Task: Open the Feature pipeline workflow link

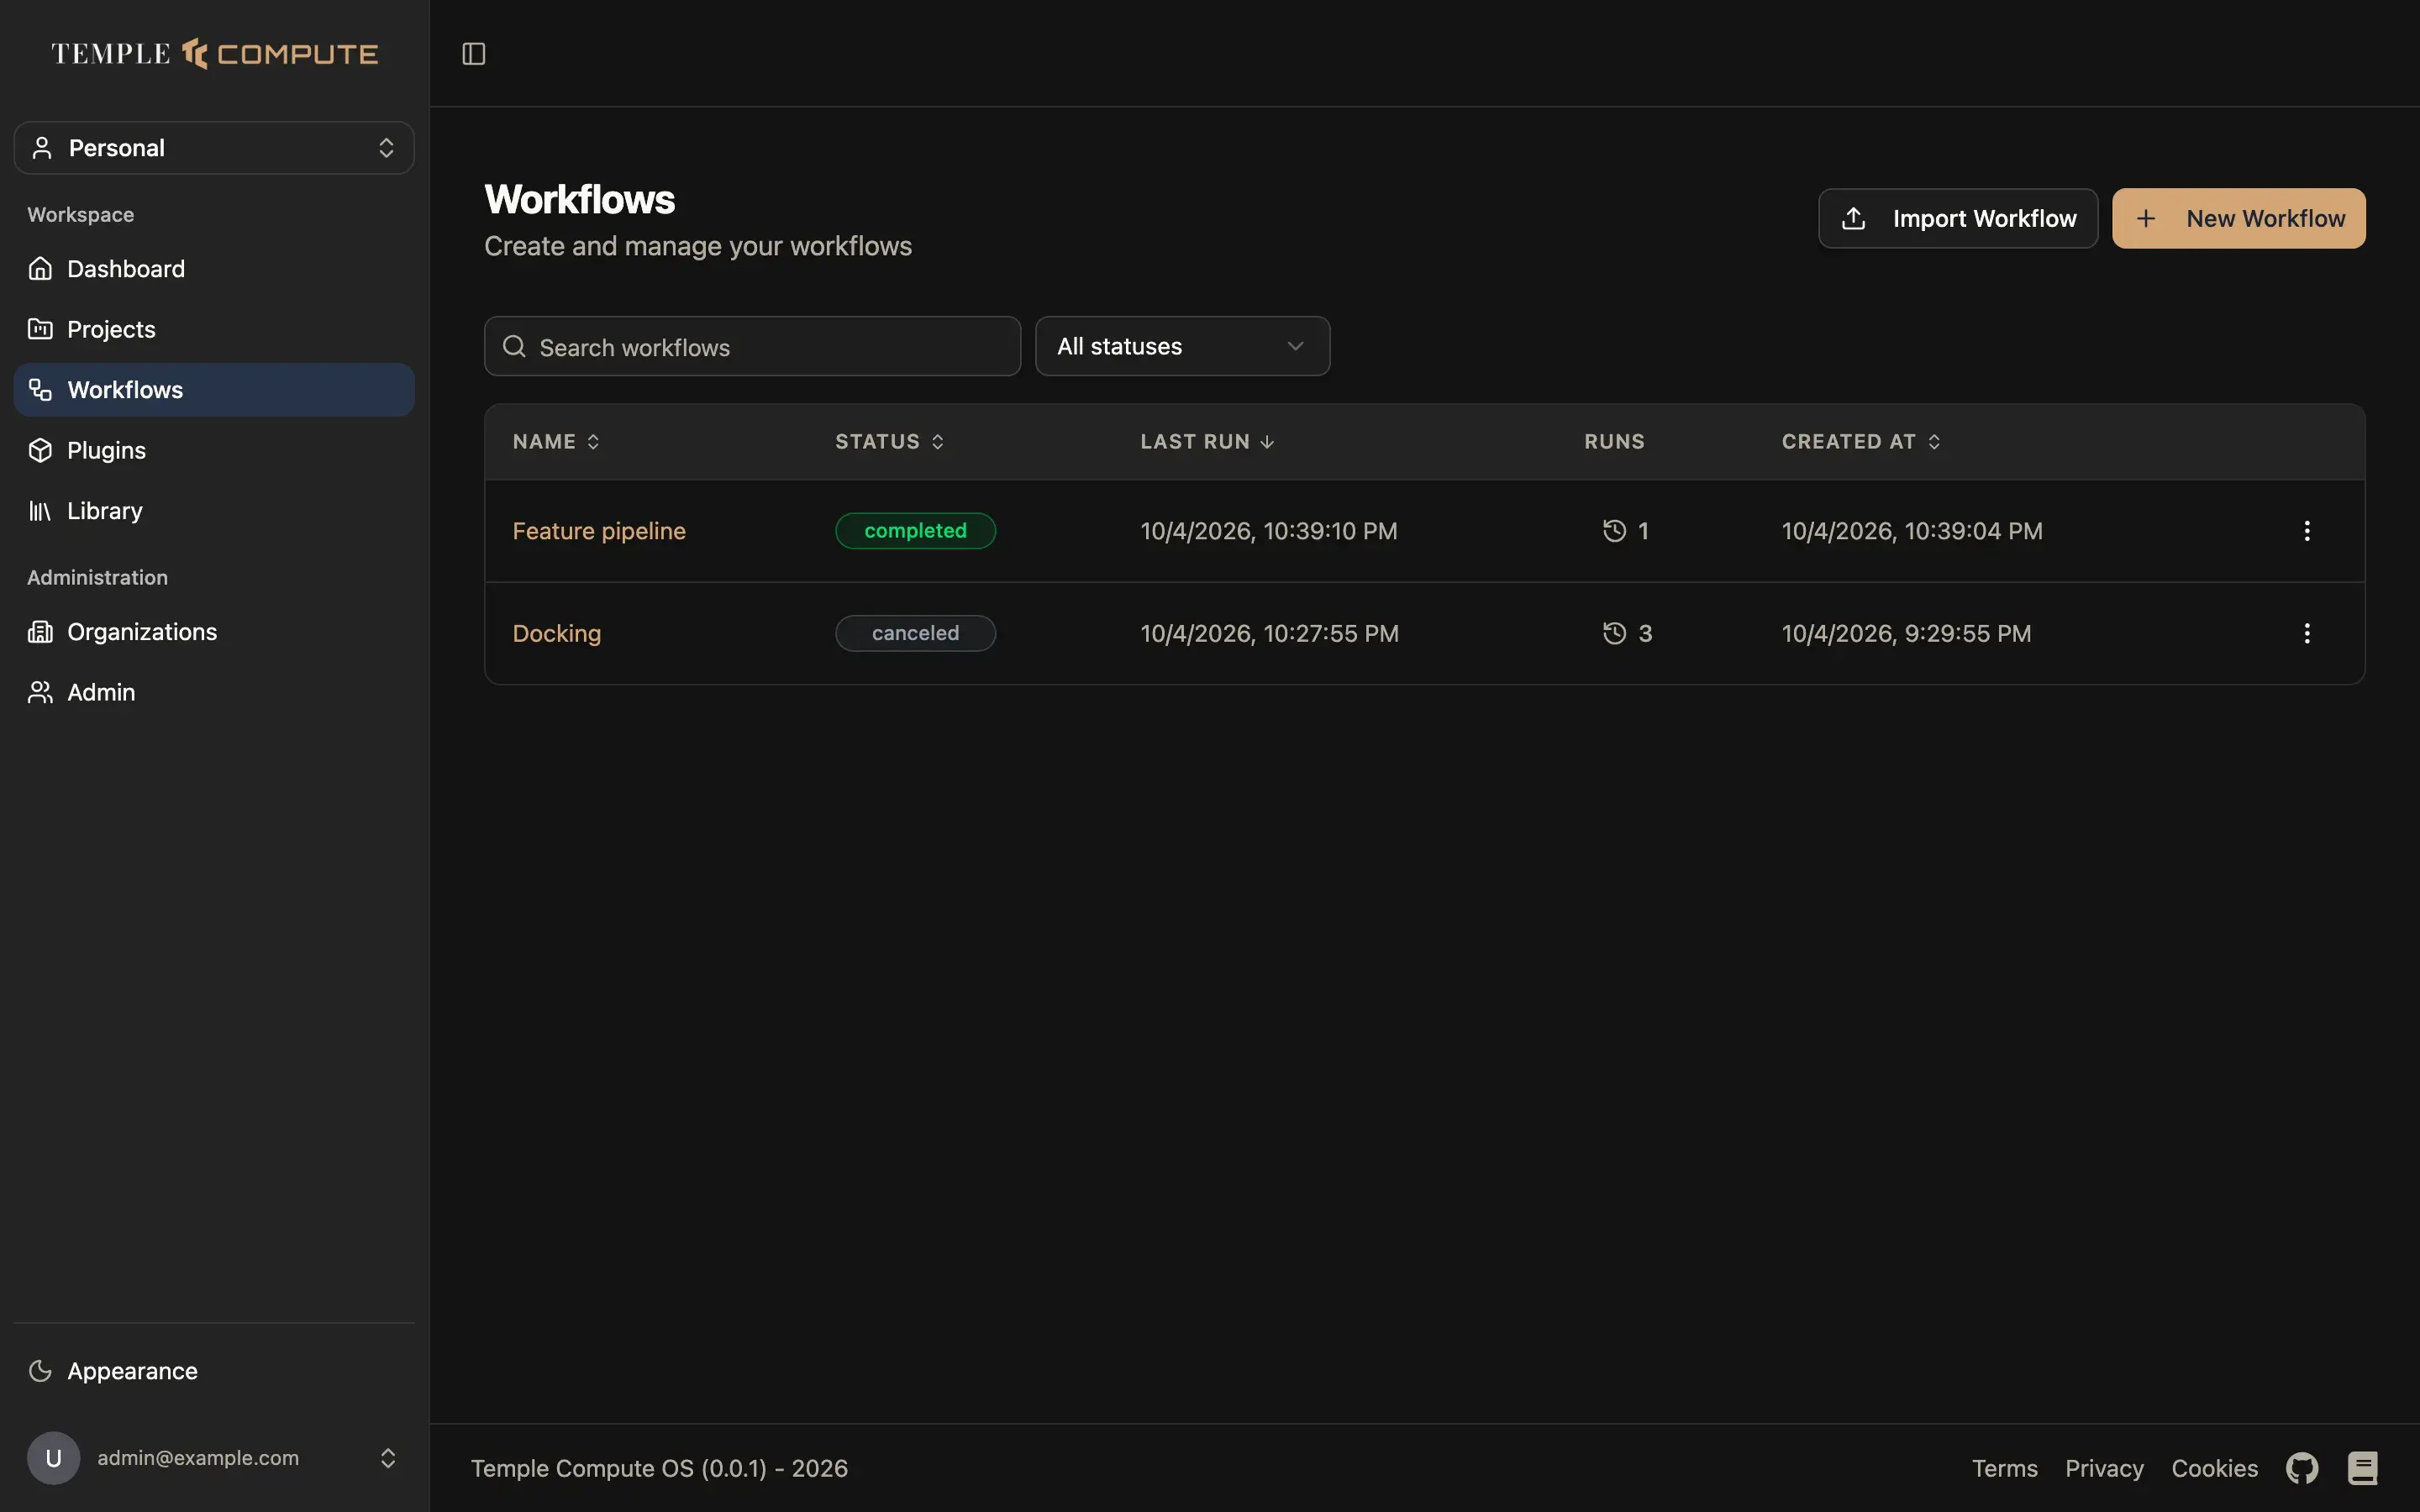Action: pos(599,531)
